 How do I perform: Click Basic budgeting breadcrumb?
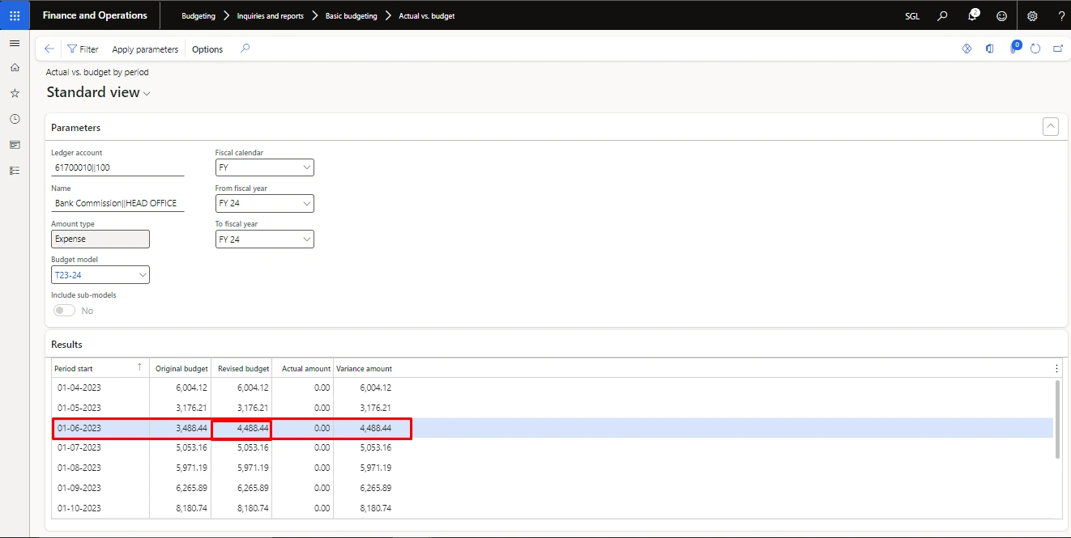tap(351, 15)
